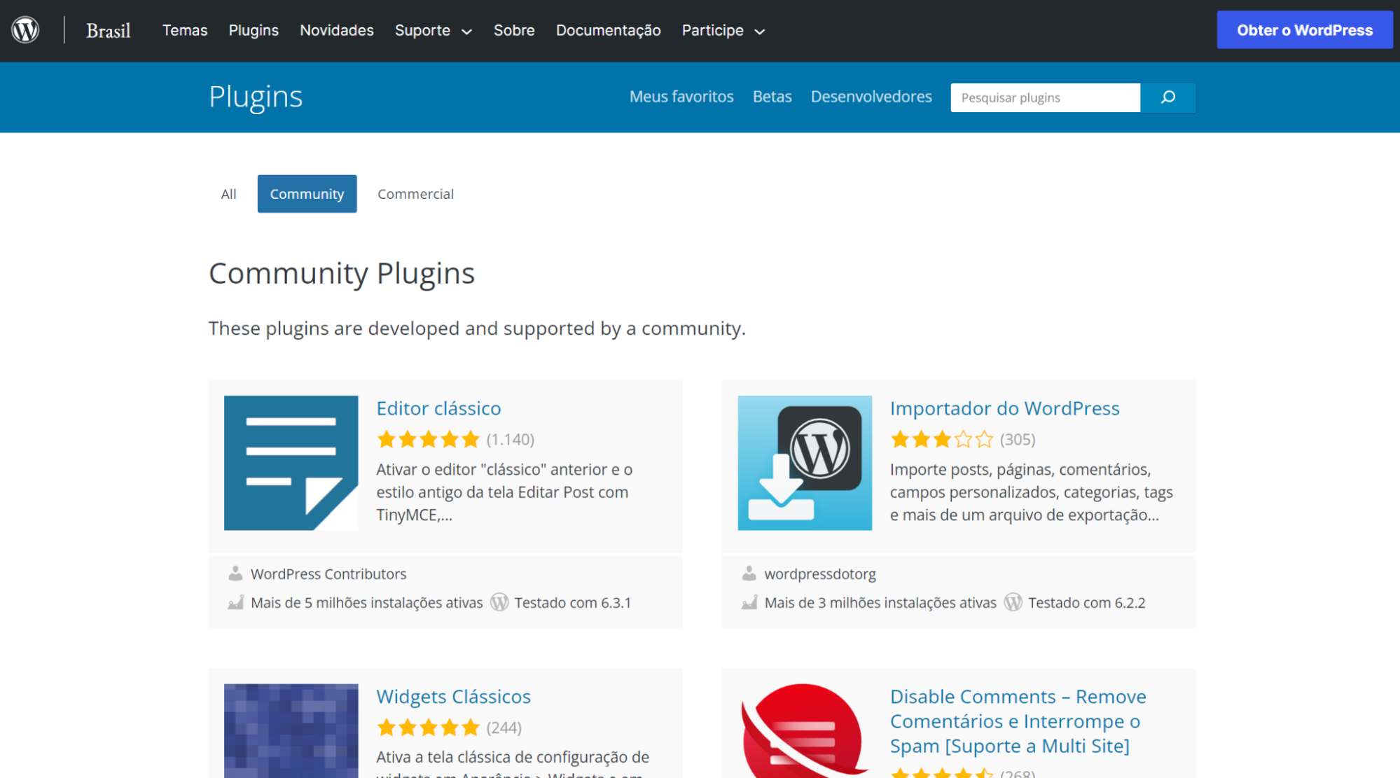1400x778 pixels.
Task: Open Documentação in the navigation
Action: [x=609, y=30]
